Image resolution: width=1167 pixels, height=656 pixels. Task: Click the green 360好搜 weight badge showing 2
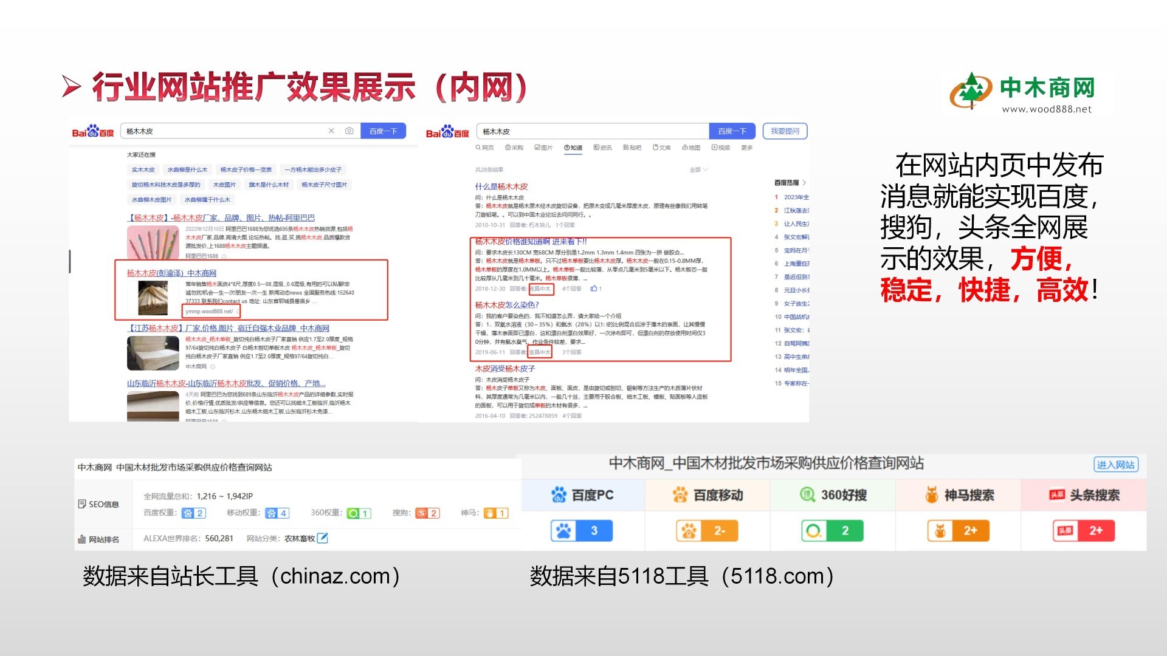(832, 531)
